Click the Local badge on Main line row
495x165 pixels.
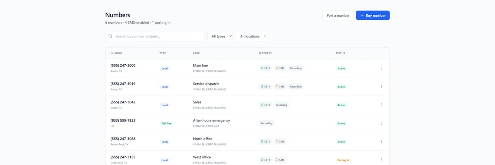pos(165,69)
